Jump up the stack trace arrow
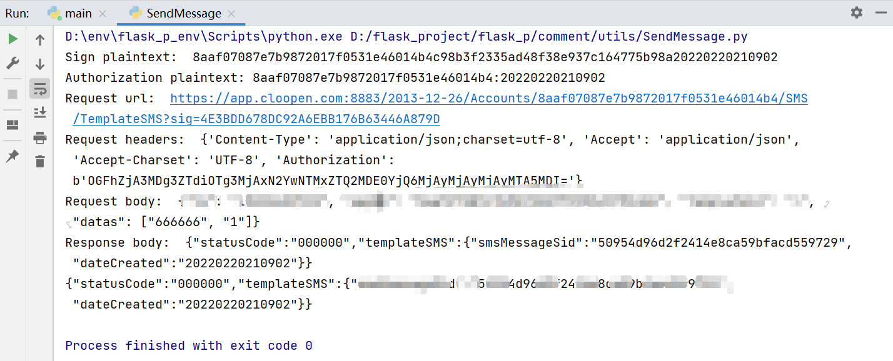Image resolution: width=893 pixels, height=361 pixels. 40,41
